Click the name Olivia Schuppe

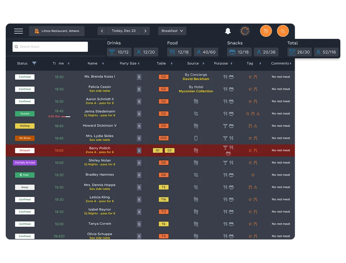[x=100, y=234]
